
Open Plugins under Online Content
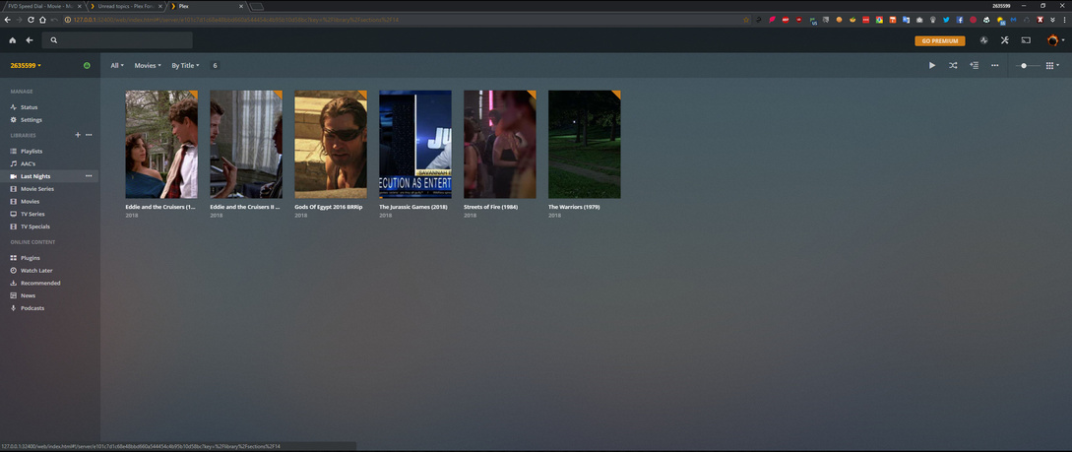point(49,258)
